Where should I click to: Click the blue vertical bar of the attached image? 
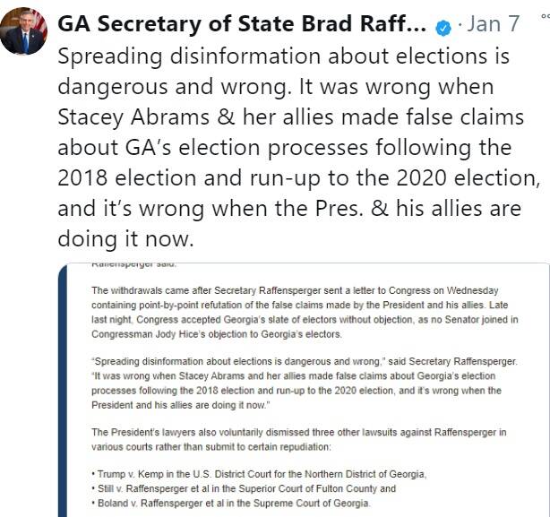[63, 390]
